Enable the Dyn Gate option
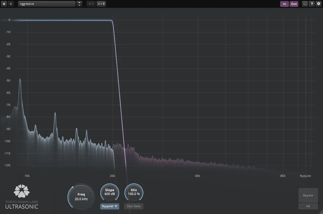Image resolution: width=323 pixels, height=214 pixels. click(134, 206)
